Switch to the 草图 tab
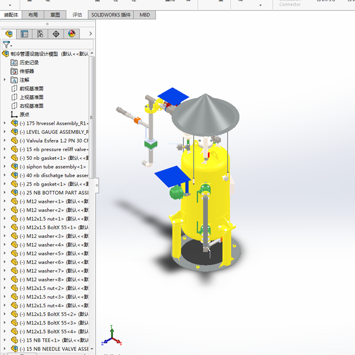Viewport: 355px width, 355px height. tap(55, 15)
